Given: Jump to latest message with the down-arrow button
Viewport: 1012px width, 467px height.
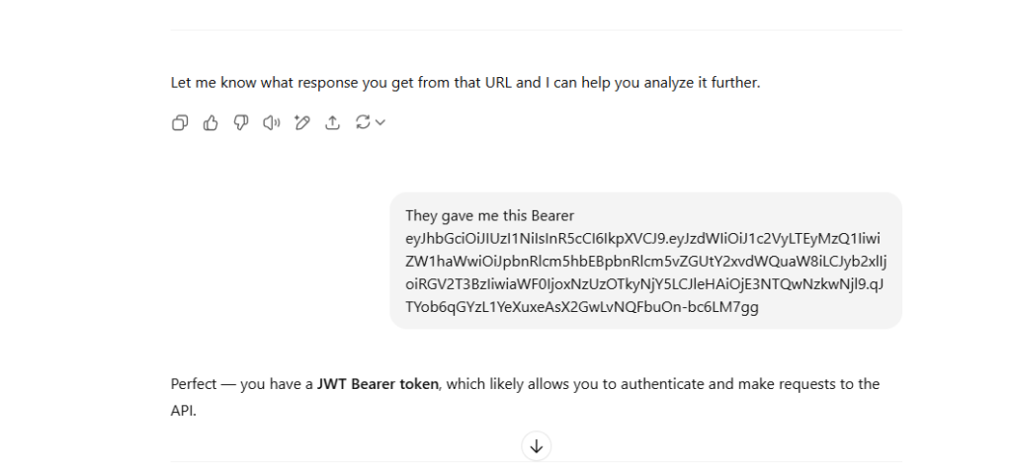Looking at the screenshot, I should tap(537, 446).
